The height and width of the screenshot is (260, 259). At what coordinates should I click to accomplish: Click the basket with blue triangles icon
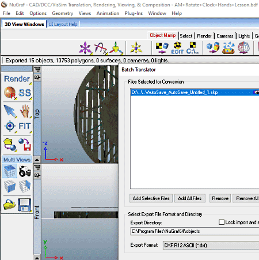click(x=228, y=48)
